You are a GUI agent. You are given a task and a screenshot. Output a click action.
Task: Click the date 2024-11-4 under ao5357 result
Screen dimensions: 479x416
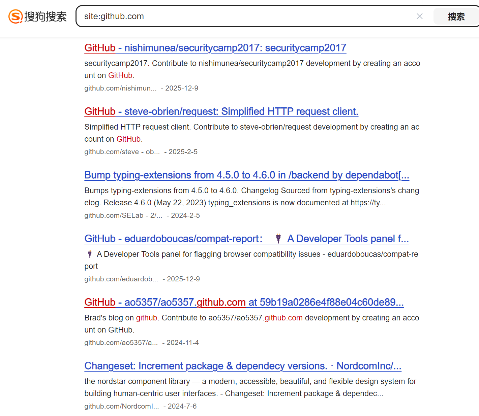click(183, 343)
